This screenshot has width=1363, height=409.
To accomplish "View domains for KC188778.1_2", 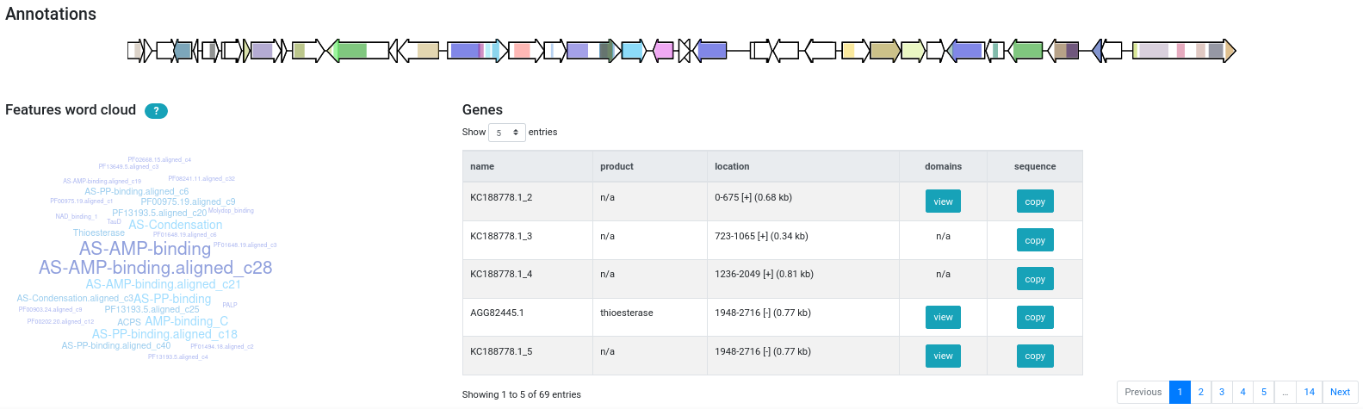I will tap(943, 201).
